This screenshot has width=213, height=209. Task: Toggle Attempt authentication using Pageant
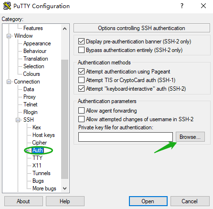(81, 72)
